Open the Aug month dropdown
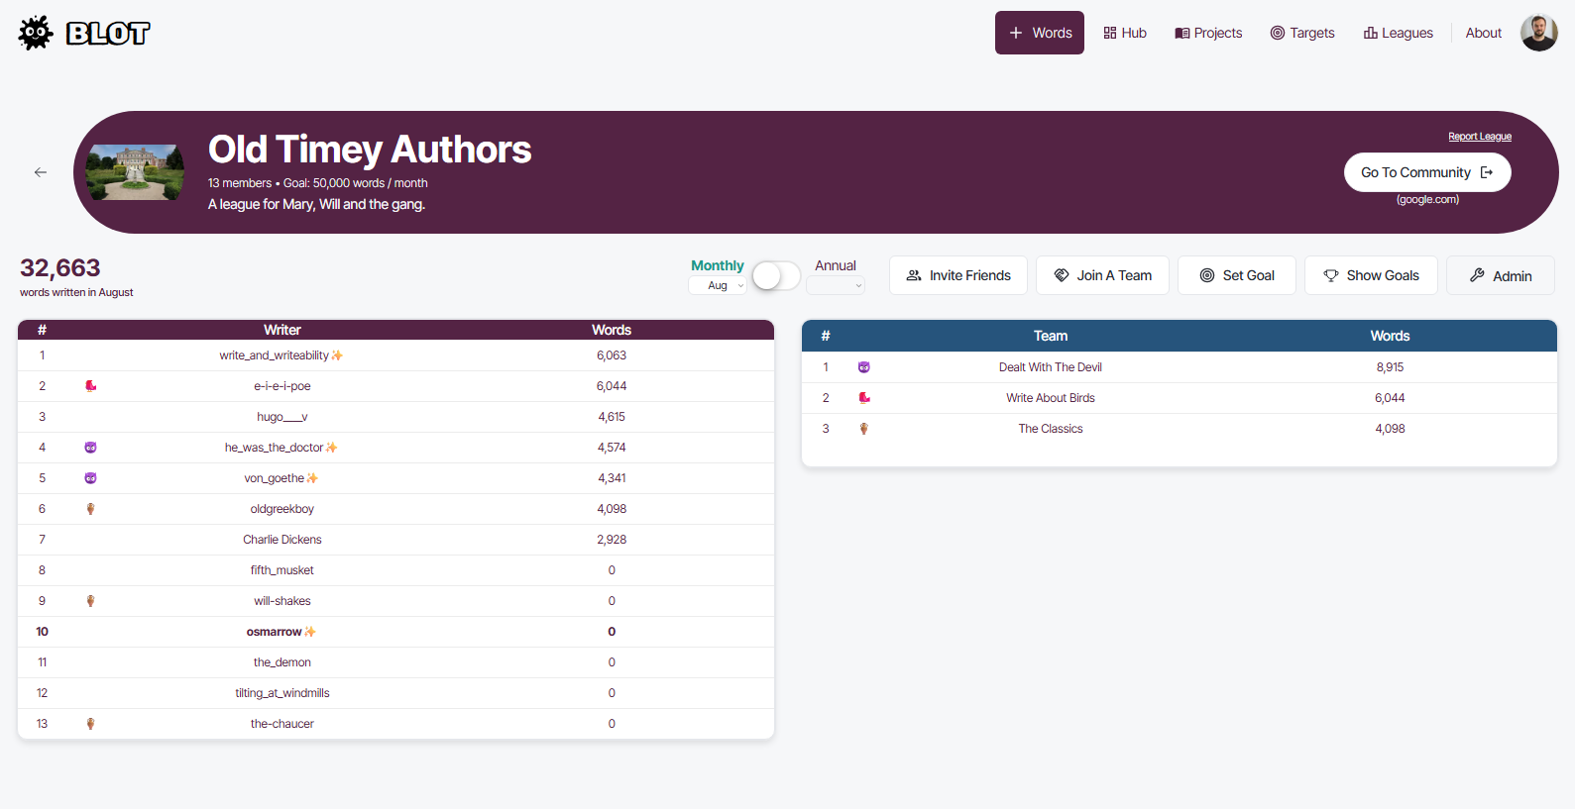 (x=718, y=285)
